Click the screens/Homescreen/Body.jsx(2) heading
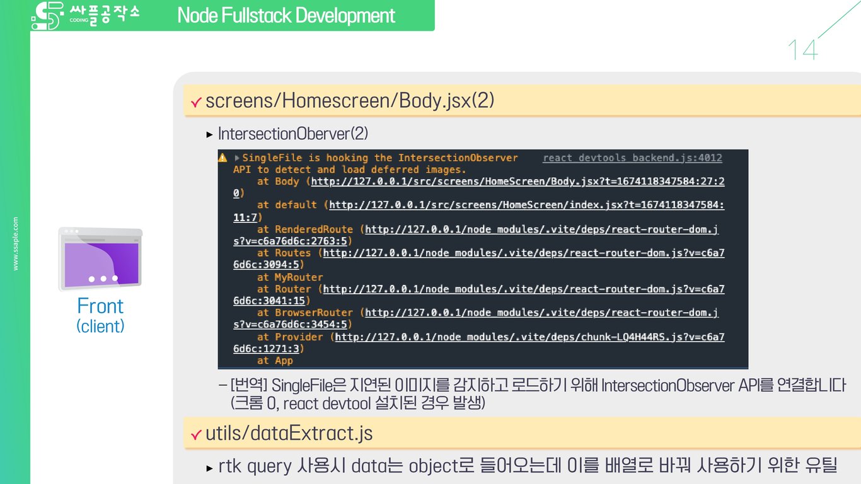Viewport: 861px width, 484px height. pyautogui.click(x=350, y=101)
